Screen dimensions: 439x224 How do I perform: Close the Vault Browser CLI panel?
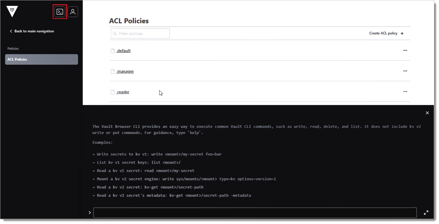click(x=427, y=113)
